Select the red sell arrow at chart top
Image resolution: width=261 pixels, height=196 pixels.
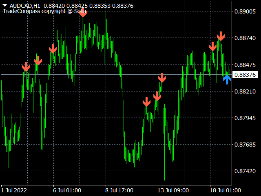(83, 13)
